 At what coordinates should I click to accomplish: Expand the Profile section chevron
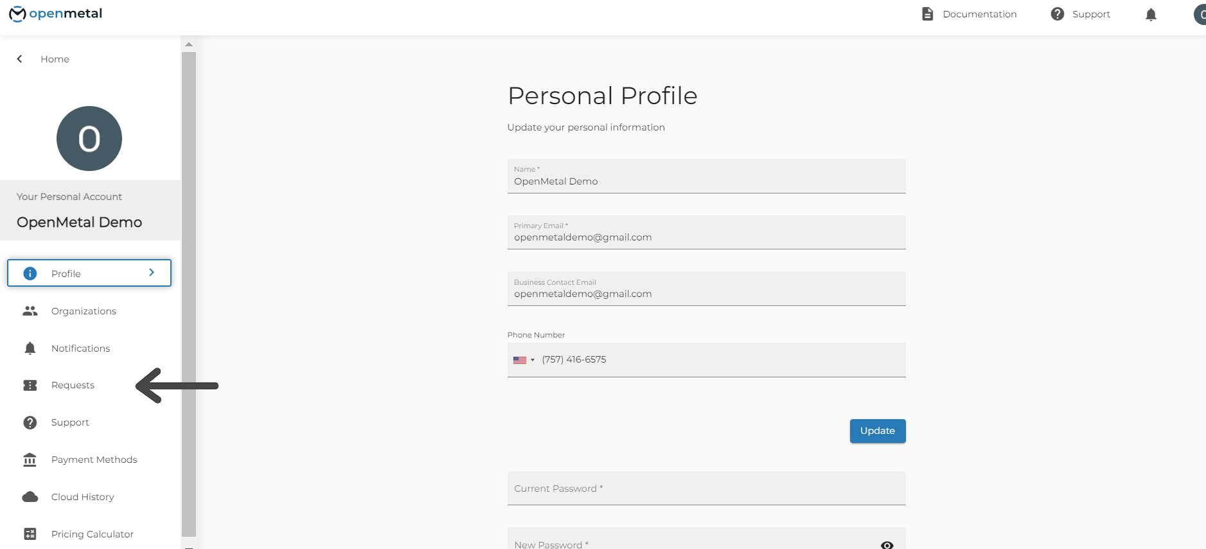tap(152, 273)
